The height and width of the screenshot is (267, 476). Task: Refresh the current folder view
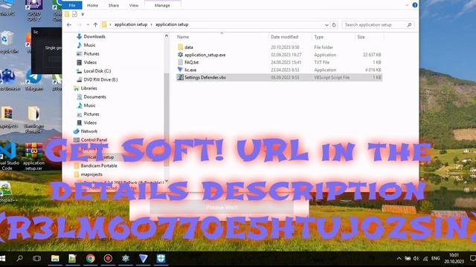[334, 24]
